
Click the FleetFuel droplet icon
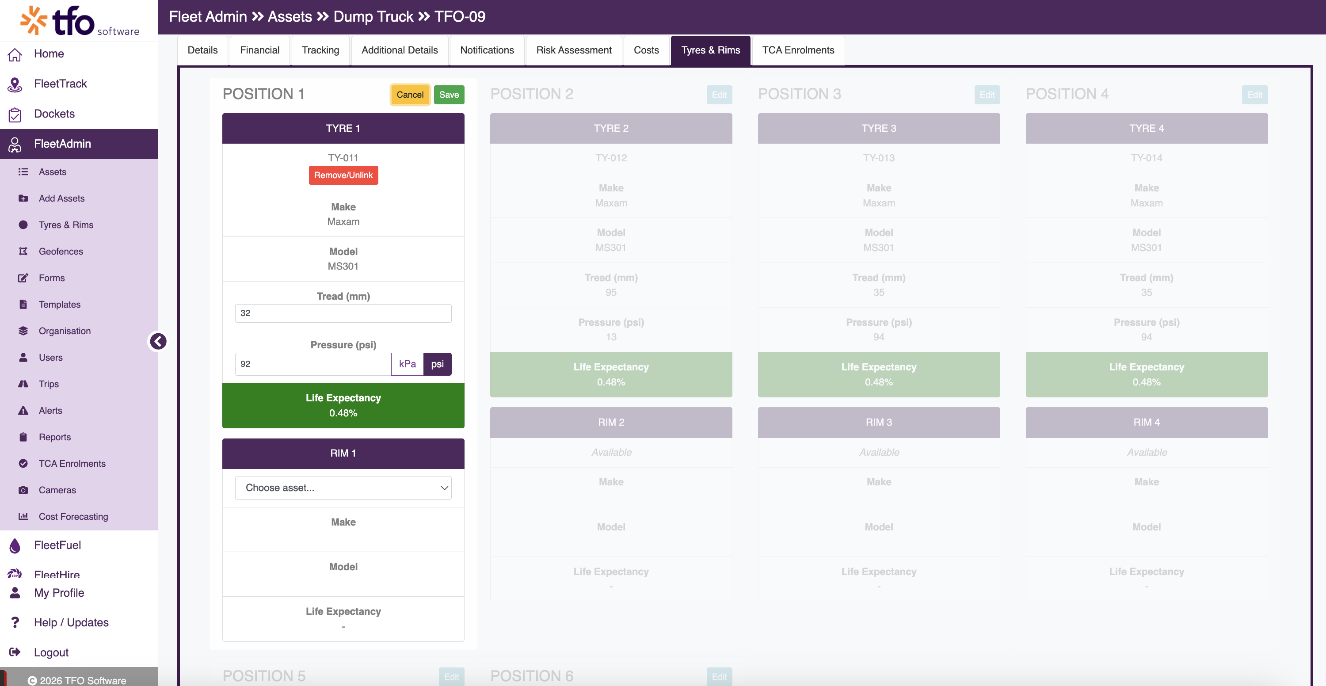tap(15, 545)
